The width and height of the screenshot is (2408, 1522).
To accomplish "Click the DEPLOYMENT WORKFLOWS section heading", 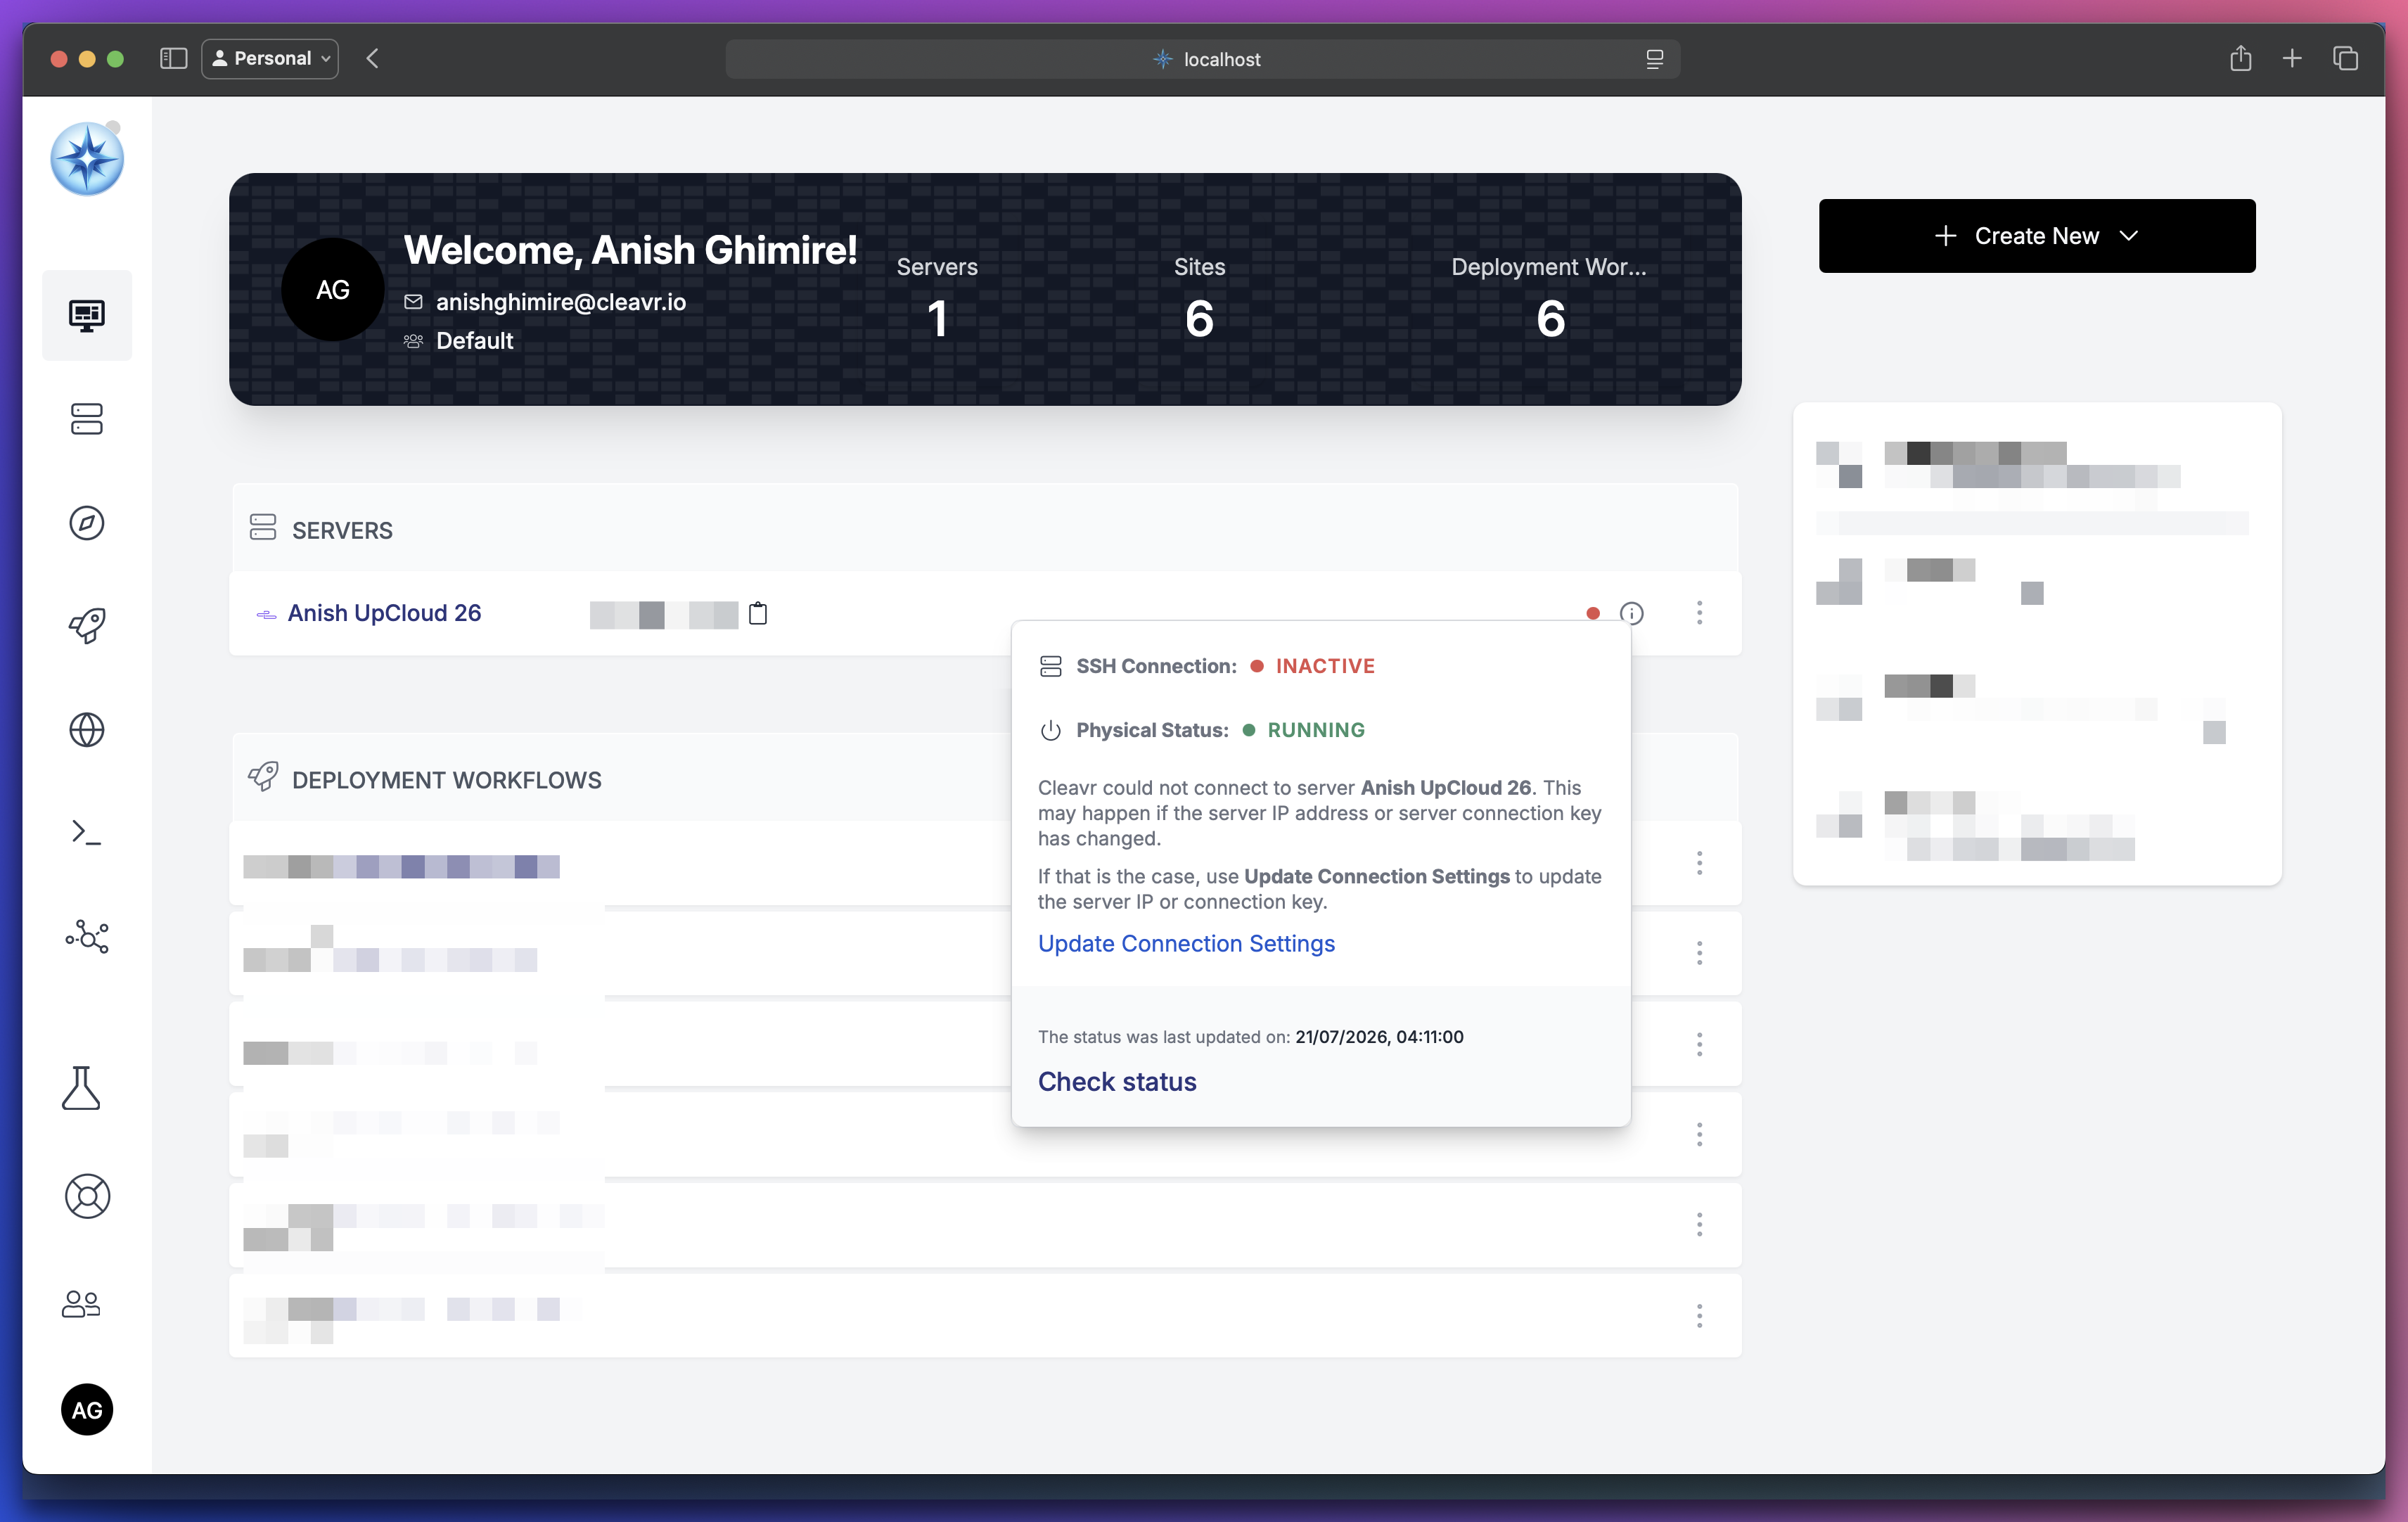I will [x=446, y=780].
